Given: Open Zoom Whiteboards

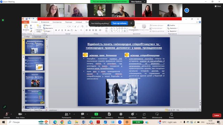Looking at the screenshot, I should (157, 115).
